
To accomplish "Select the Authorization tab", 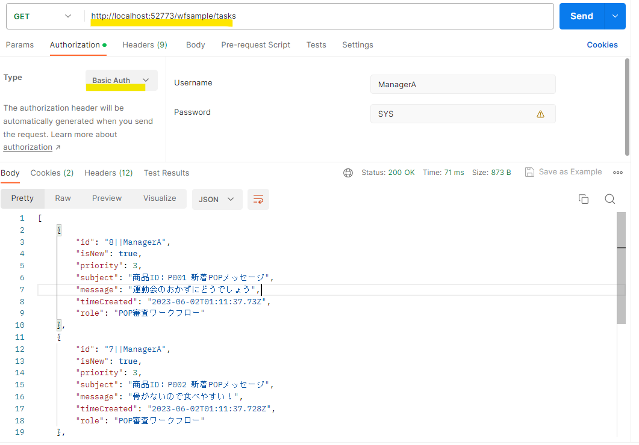I will pos(78,44).
